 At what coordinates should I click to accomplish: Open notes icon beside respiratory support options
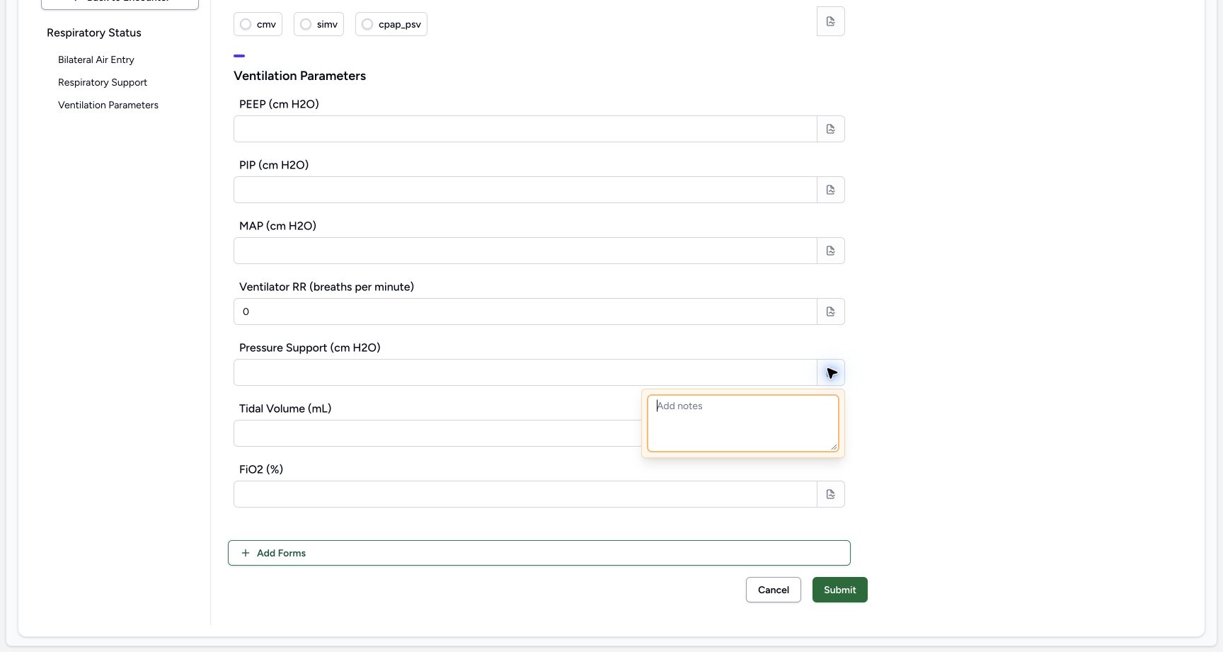(830, 21)
